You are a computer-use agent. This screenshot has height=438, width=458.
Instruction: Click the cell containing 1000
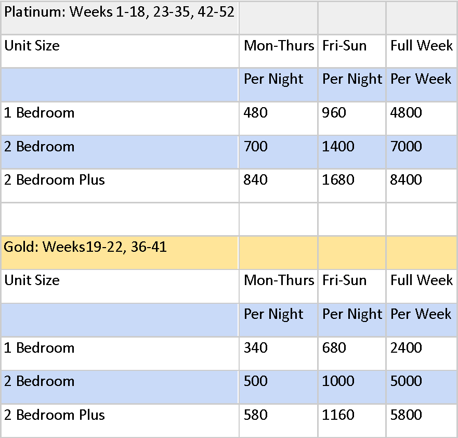click(x=352, y=387)
